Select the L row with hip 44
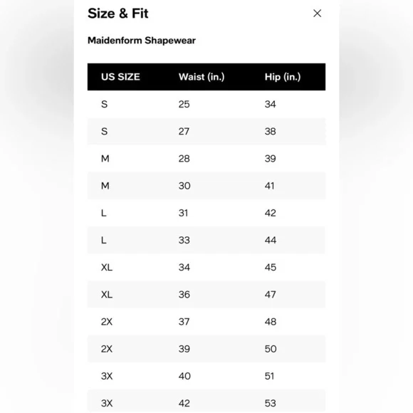 (x=206, y=240)
